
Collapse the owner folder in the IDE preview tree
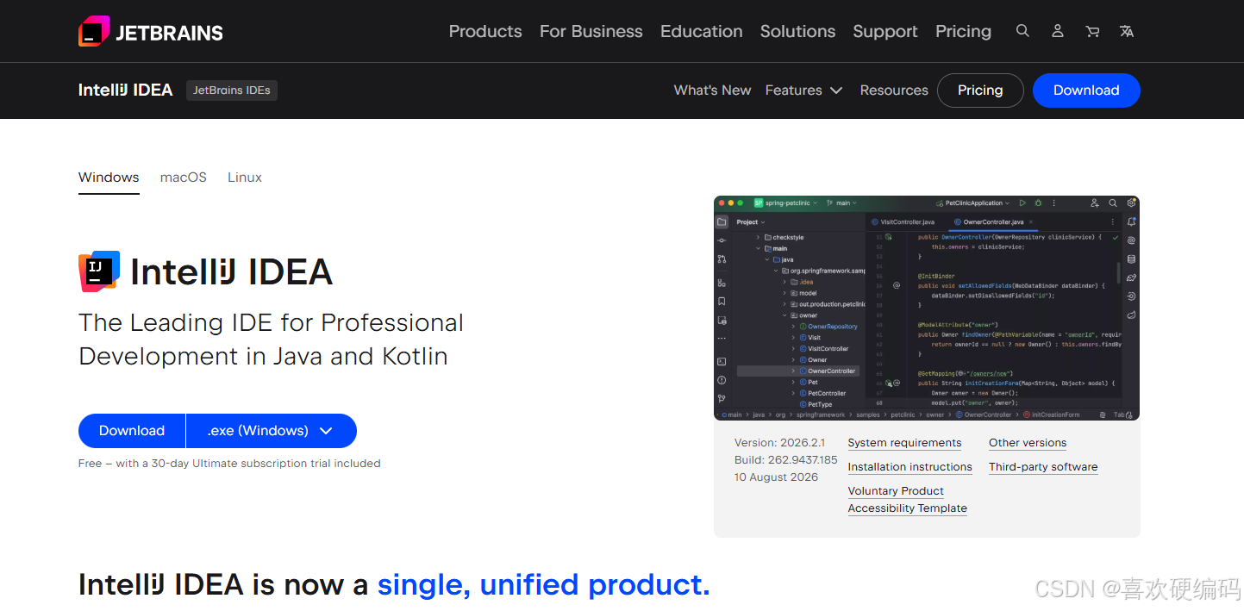coord(784,315)
